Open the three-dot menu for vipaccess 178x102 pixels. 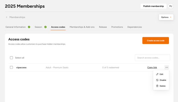pos(167,67)
